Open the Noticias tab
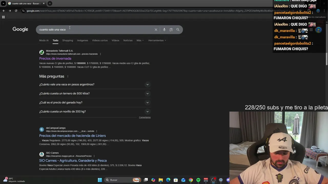Image resolution: width=328 pixels, height=184 pixels. coord(128,40)
